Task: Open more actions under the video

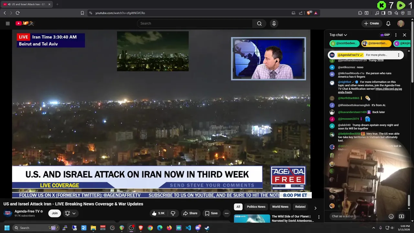Action: pos(226,213)
